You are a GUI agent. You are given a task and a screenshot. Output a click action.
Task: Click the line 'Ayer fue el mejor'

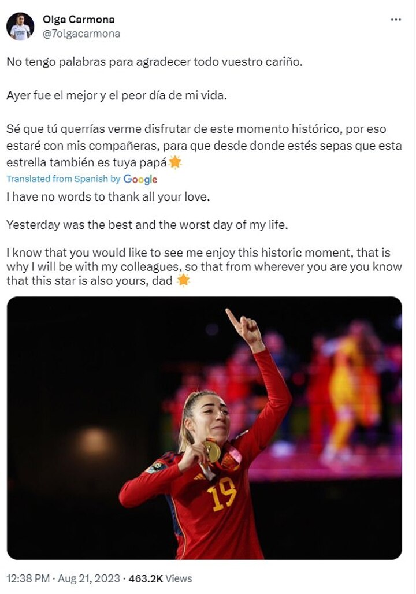(x=117, y=95)
